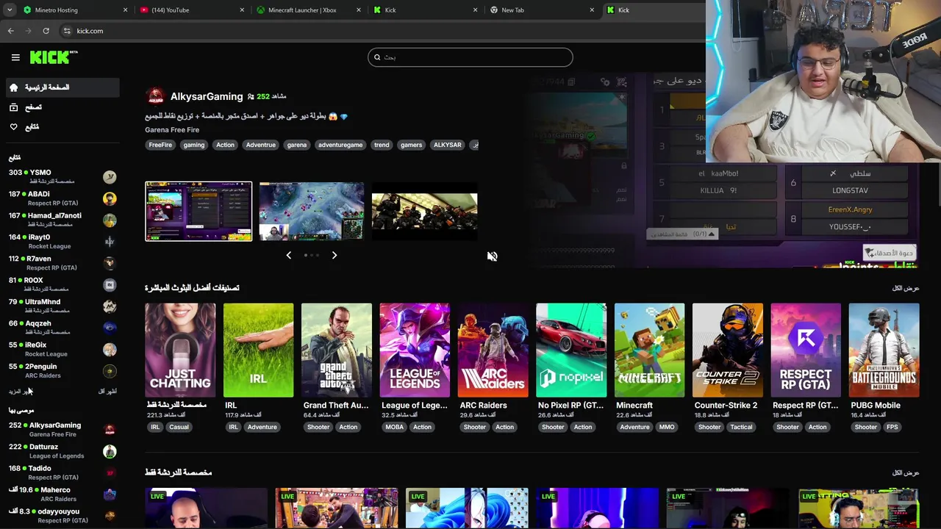This screenshot has height=529, width=941.
Task: Open AlkysarGaming avatar in featured stream
Action: coord(155,96)
